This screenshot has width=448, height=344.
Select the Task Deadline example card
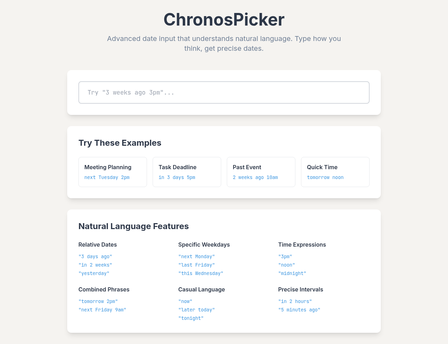click(x=187, y=172)
